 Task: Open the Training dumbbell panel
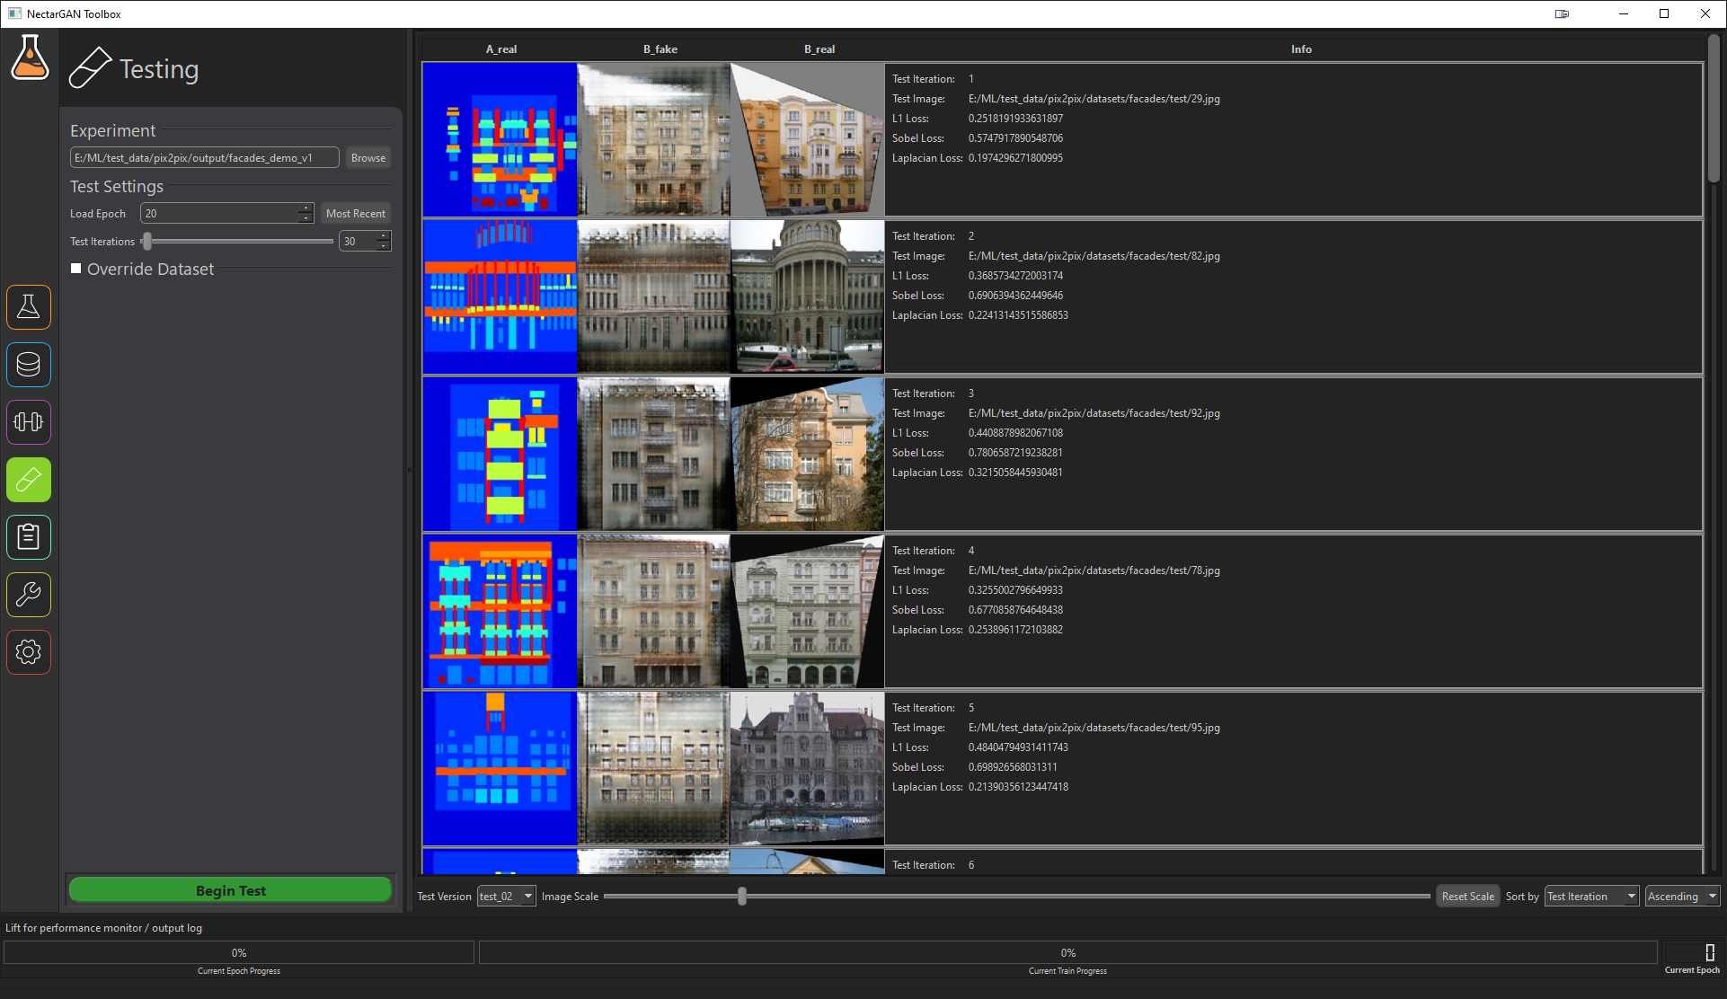[x=29, y=422]
